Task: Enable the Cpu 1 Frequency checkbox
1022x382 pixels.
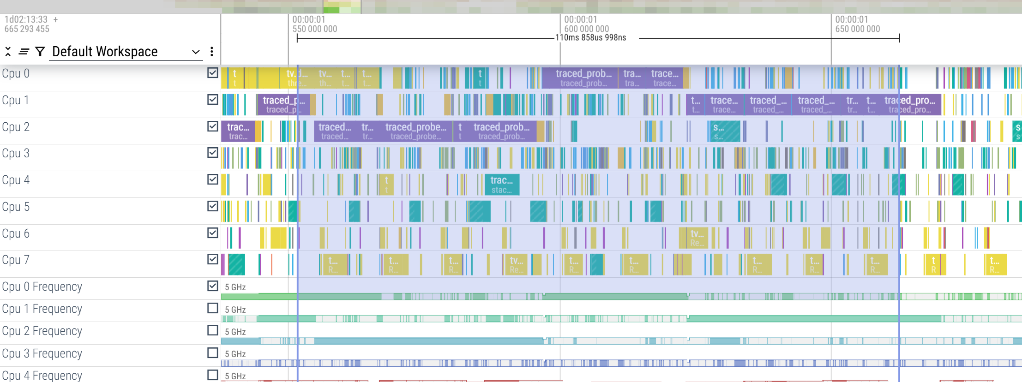Action: (212, 308)
